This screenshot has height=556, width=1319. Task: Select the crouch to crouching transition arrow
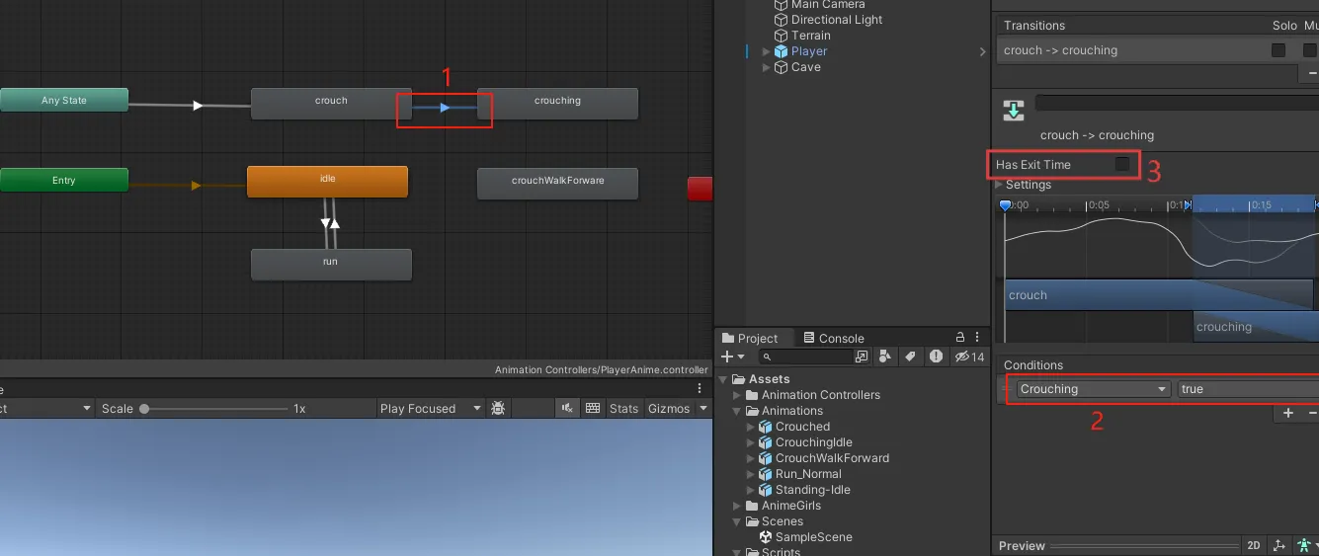point(445,107)
